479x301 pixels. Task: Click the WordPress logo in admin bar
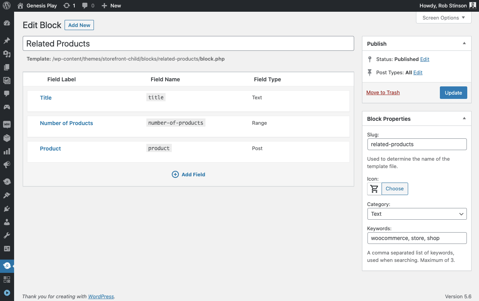(7, 5)
